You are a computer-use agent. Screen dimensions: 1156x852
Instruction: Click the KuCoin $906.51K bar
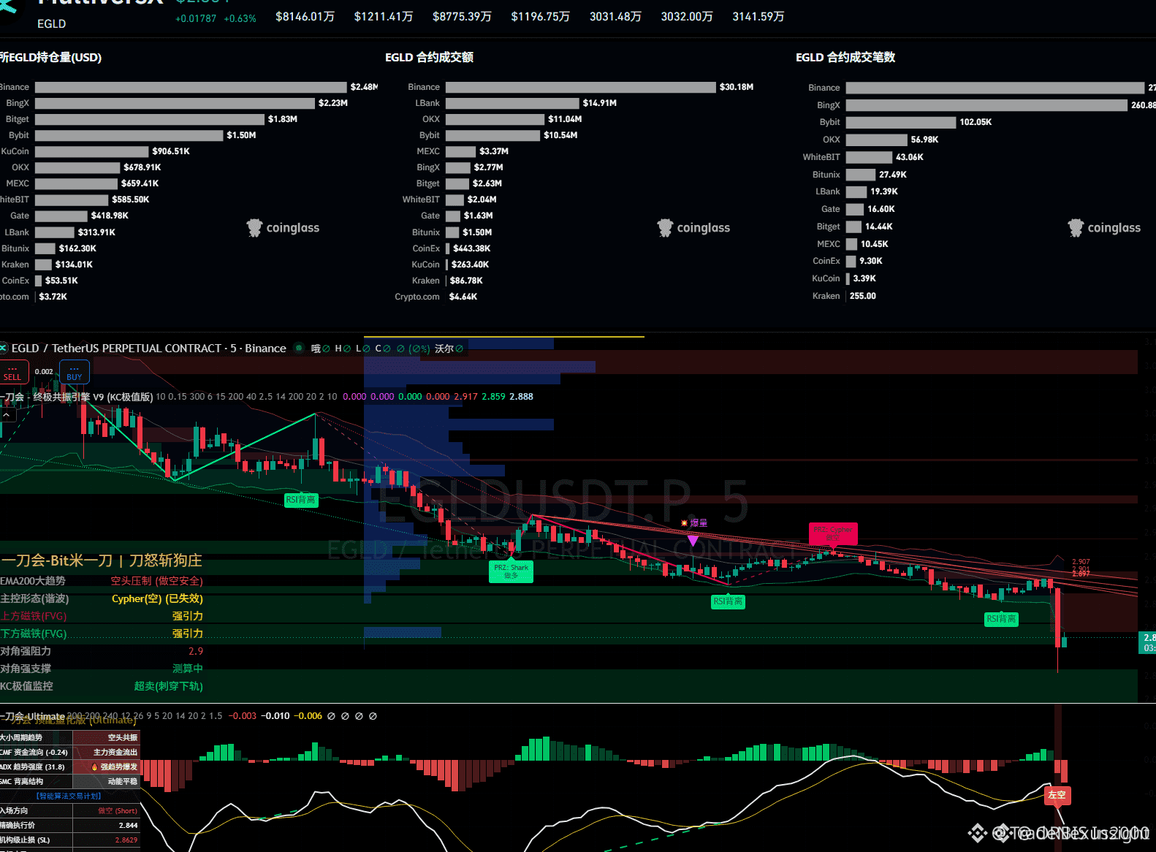point(92,151)
